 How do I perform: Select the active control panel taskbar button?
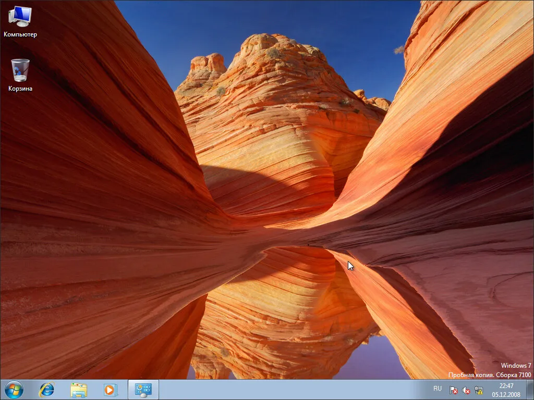click(x=143, y=390)
